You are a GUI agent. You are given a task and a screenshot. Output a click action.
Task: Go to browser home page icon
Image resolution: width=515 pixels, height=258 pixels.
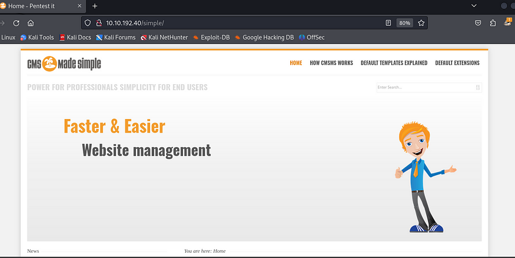point(31,23)
